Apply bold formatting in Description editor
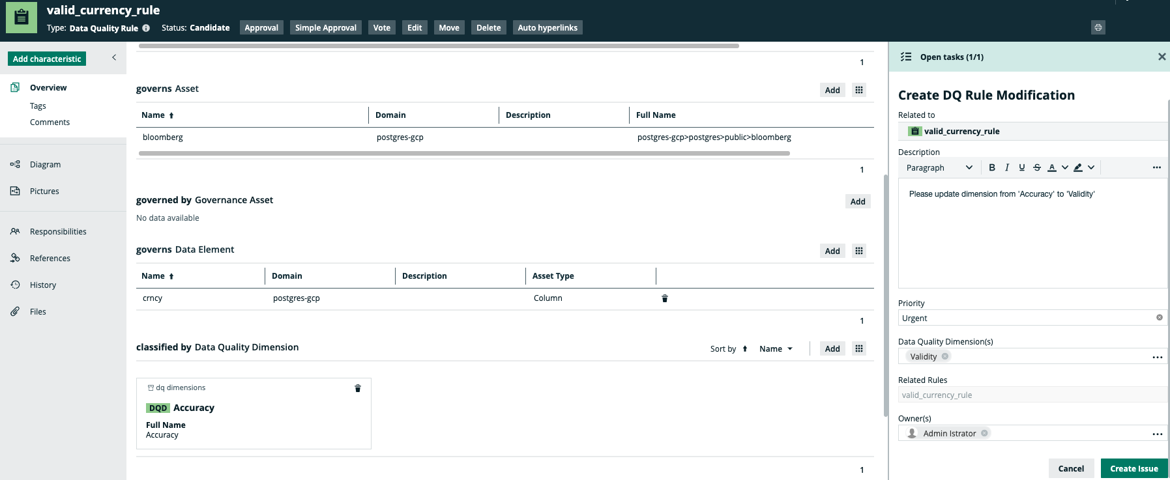 coord(992,167)
